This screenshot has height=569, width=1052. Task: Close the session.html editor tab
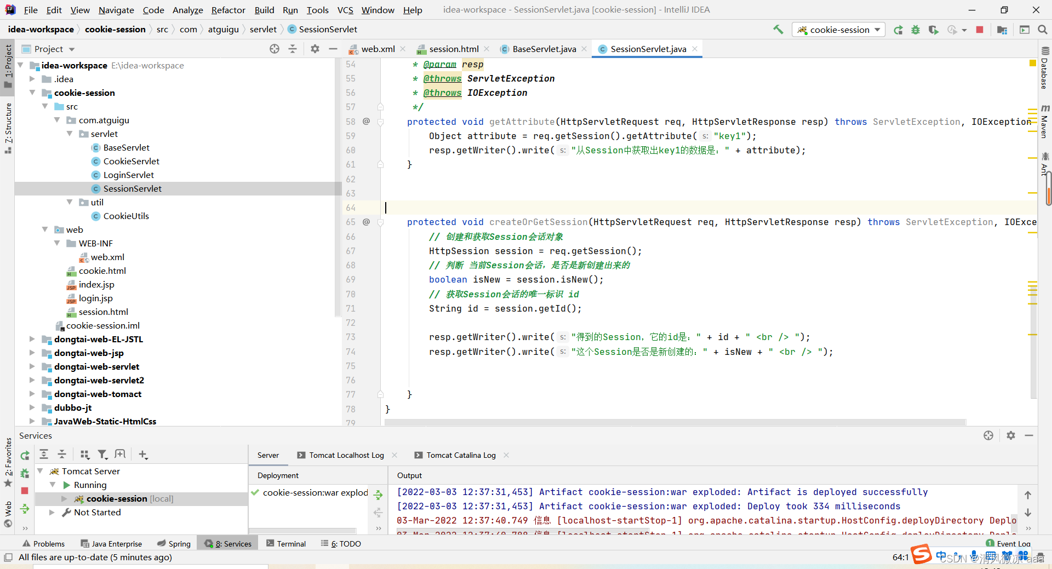coord(487,49)
